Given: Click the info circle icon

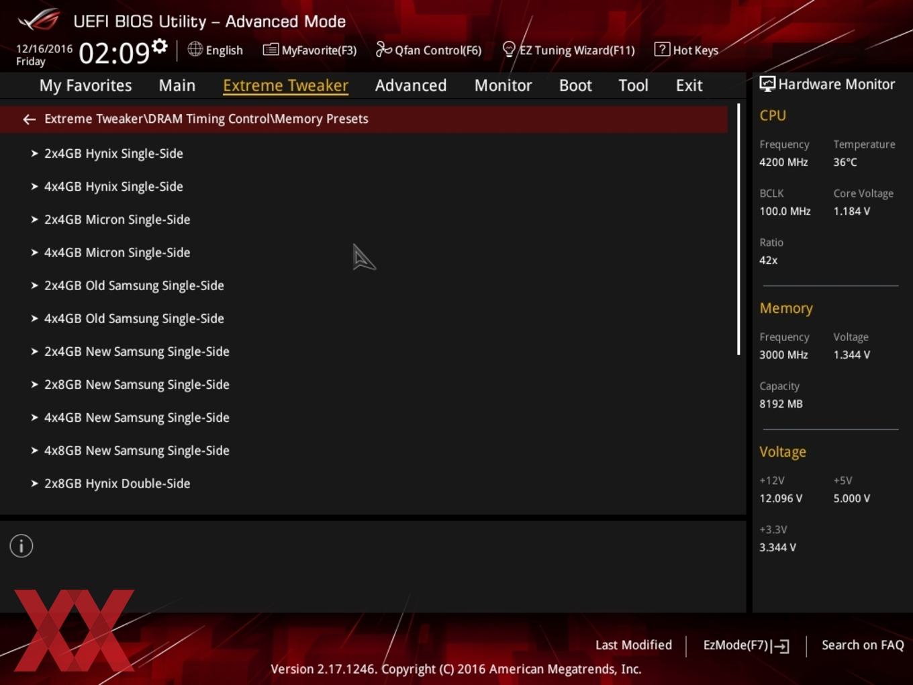Looking at the screenshot, I should coord(21,546).
